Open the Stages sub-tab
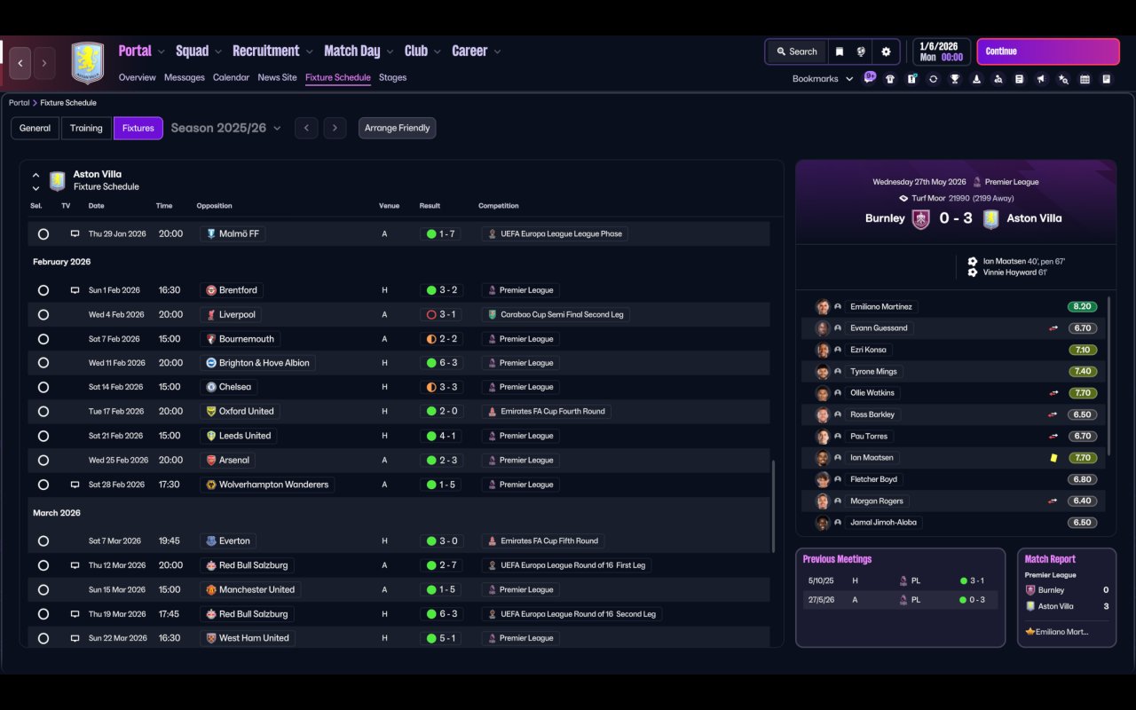1136x710 pixels. (x=392, y=77)
